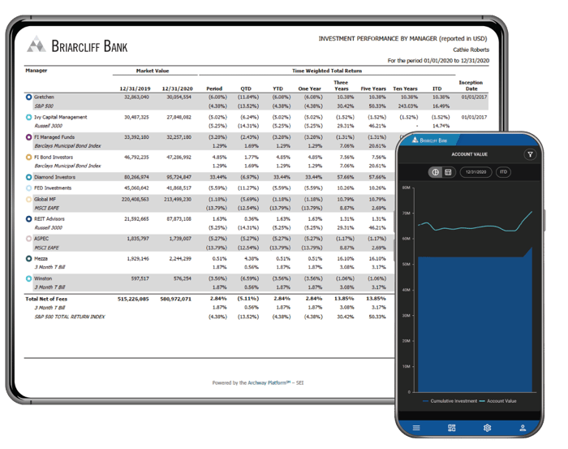Click ASPEC circle marker
The image size is (568, 449).
29,239
